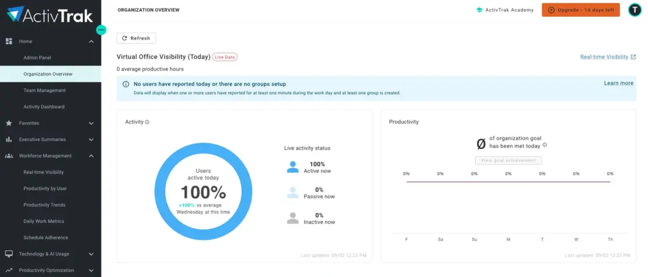
Task: Click the ORGANIZATION OVERVIEW page title
Action: pyautogui.click(x=148, y=10)
